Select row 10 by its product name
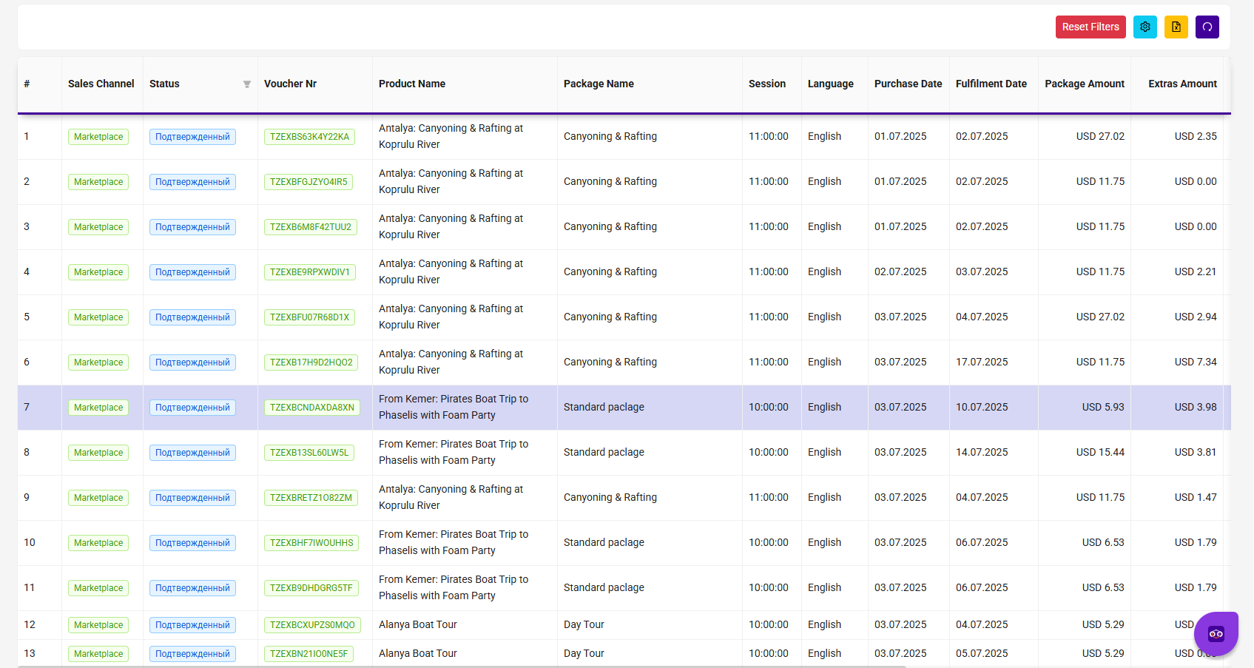The image size is (1254, 668). pyautogui.click(x=453, y=542)
